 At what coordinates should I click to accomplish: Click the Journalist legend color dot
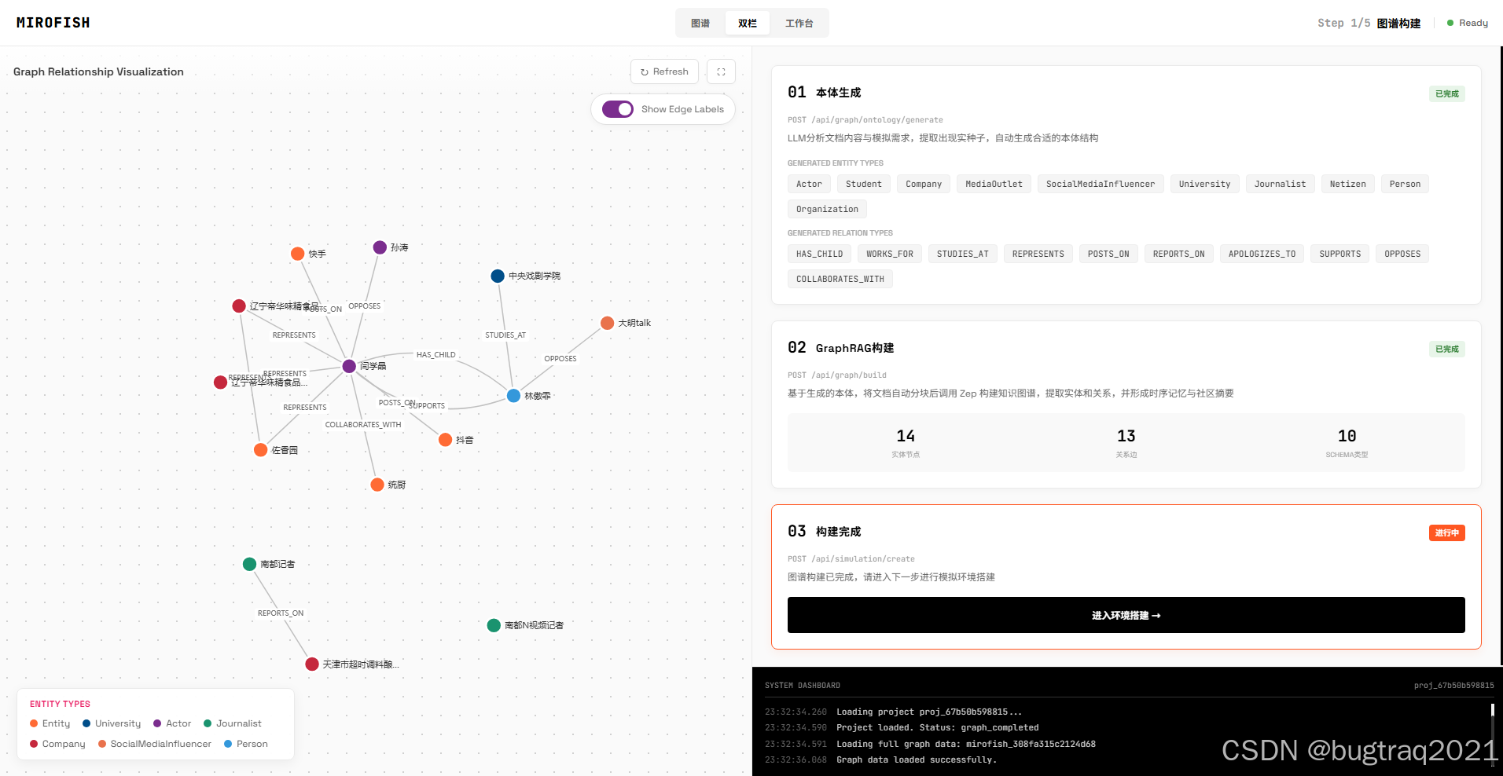coord(208,723)
